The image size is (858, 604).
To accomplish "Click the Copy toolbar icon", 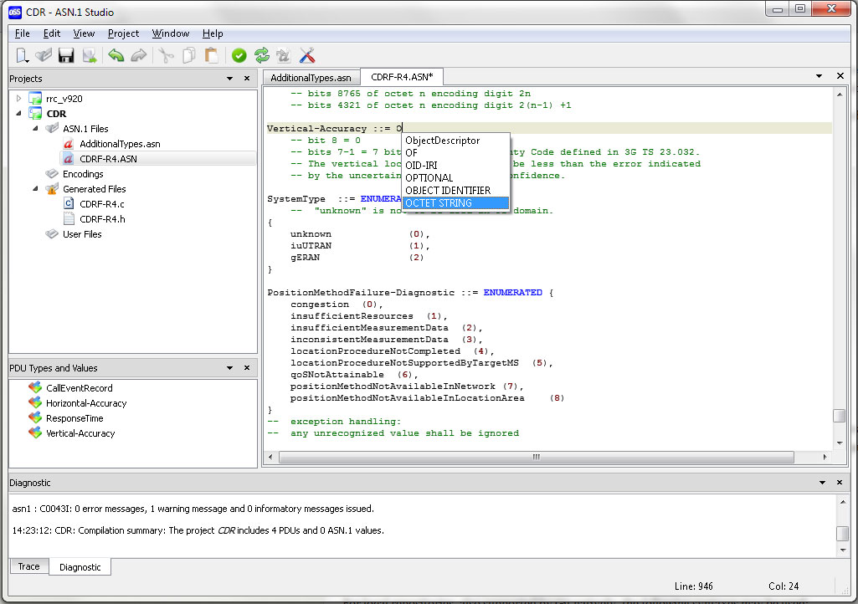I will (x=189, y=55).
